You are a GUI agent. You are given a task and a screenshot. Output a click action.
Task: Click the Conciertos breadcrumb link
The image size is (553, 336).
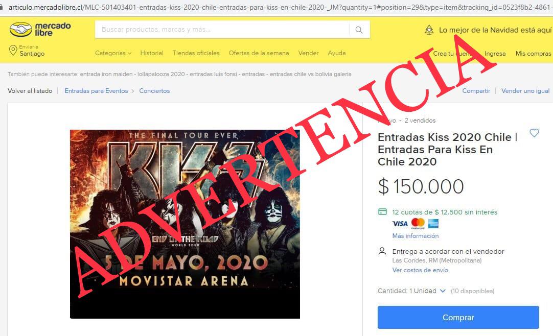[x=154, y=91]
